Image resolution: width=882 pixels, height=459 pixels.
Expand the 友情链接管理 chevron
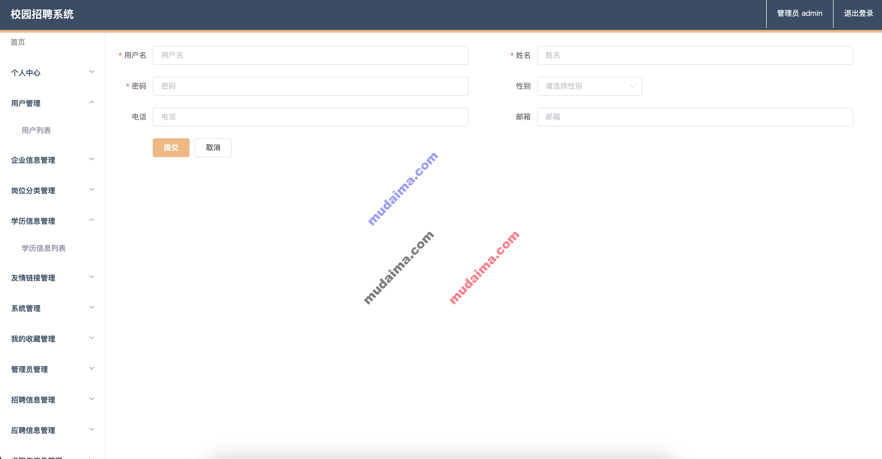point(91,277)
